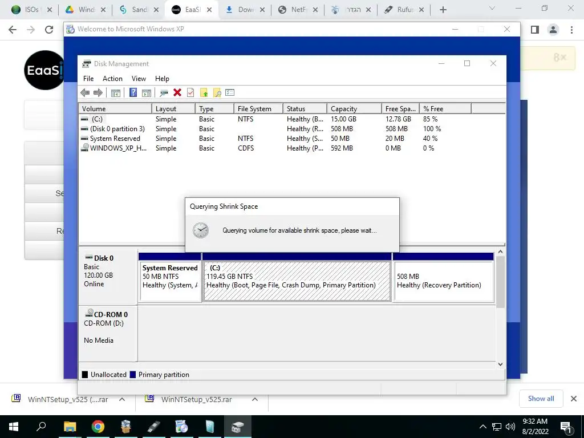Sort by the Layout column header

(x=173, y=109)
